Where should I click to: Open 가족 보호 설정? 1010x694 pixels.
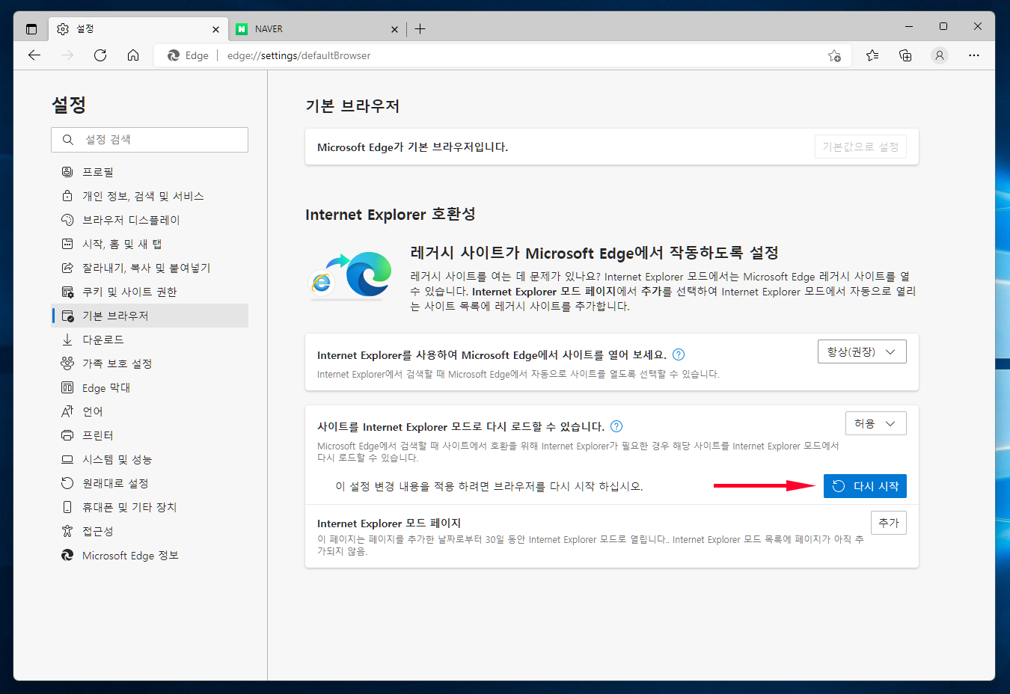click(x=150, y=363)
